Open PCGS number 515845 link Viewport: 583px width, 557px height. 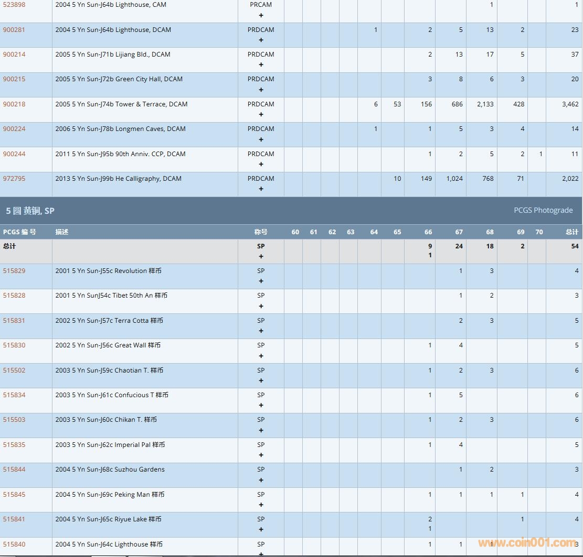pos(14,495)
